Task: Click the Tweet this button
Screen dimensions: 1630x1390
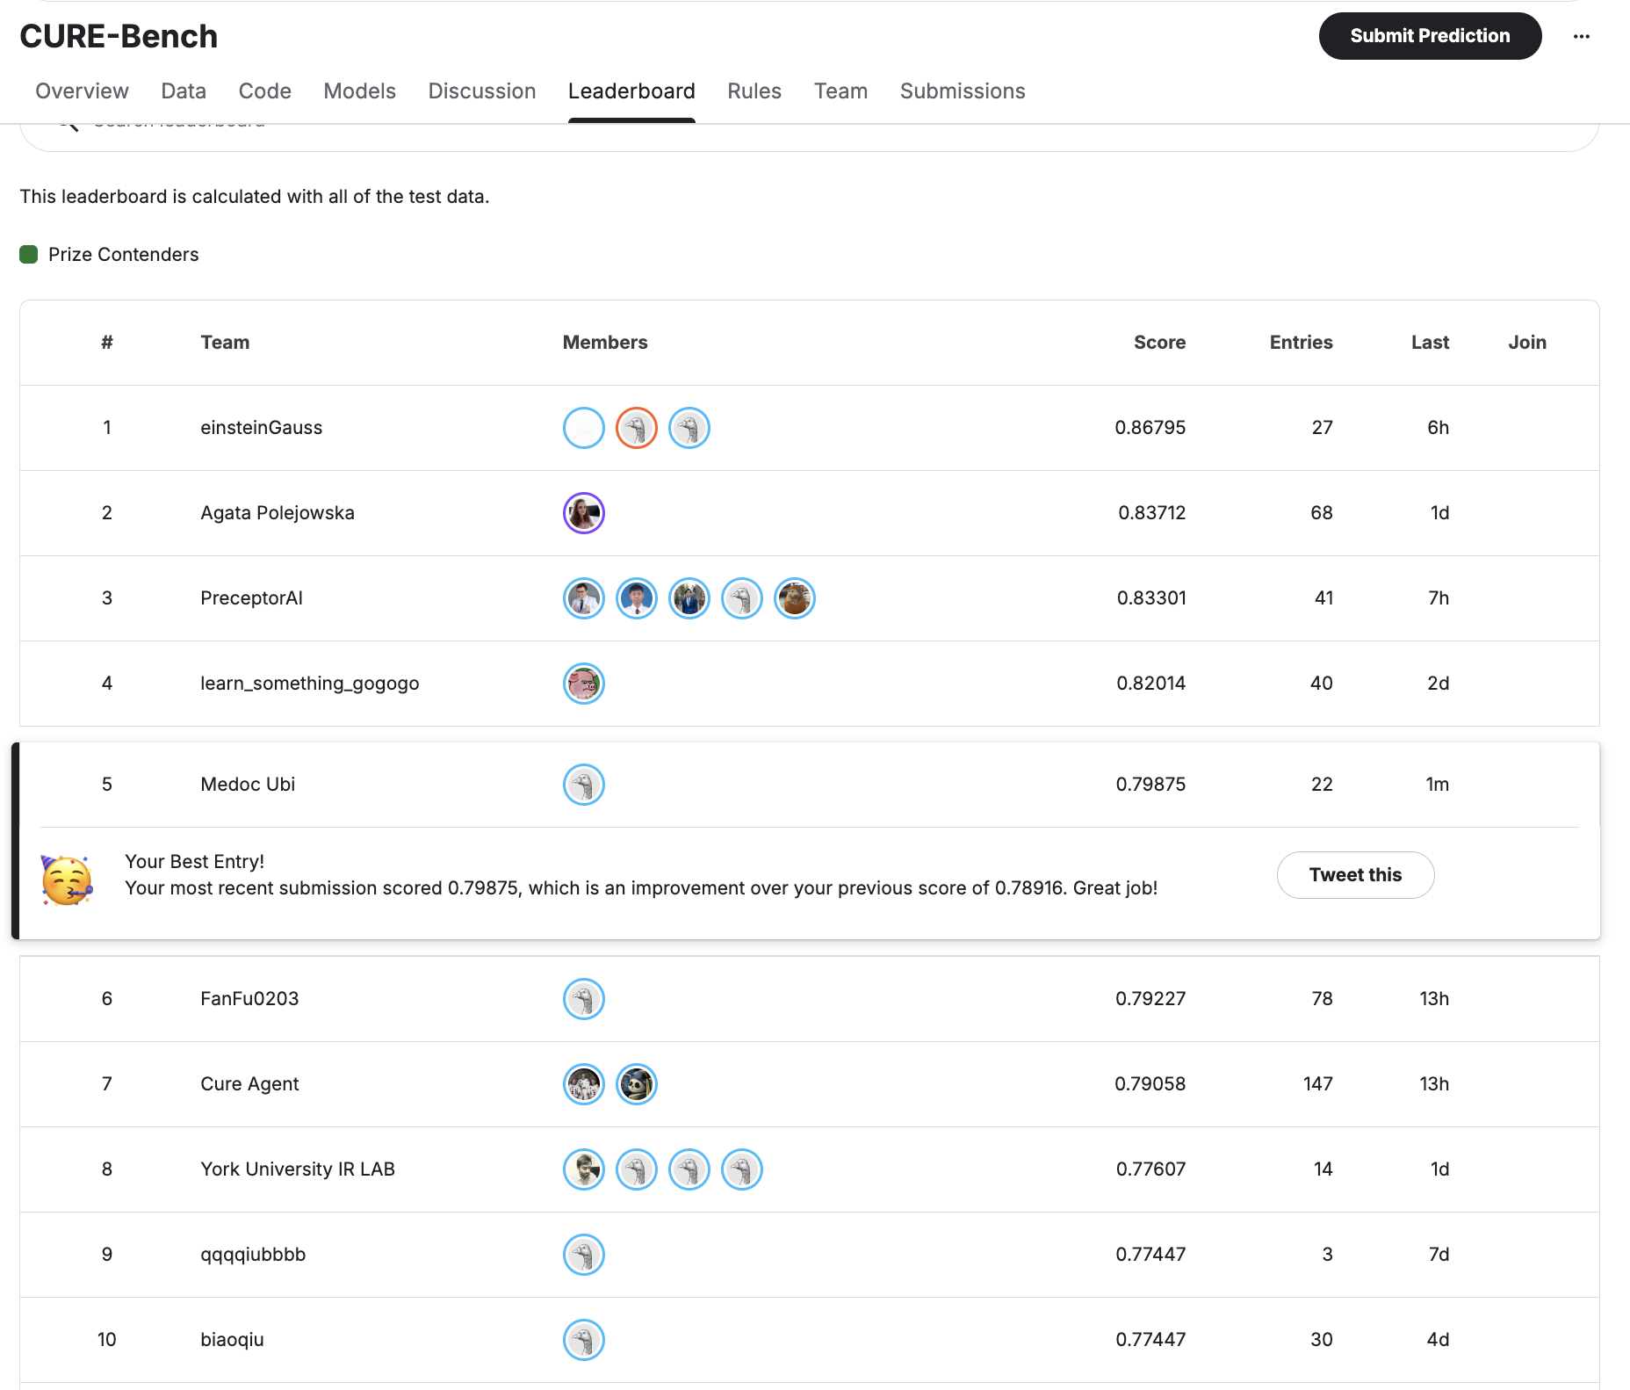Action: click(1355, 875)
